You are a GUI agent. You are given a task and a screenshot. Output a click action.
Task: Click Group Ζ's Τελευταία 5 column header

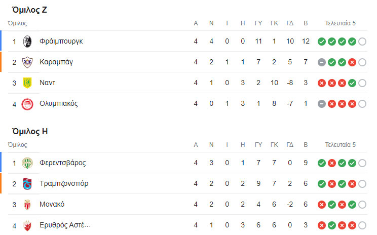341,23
